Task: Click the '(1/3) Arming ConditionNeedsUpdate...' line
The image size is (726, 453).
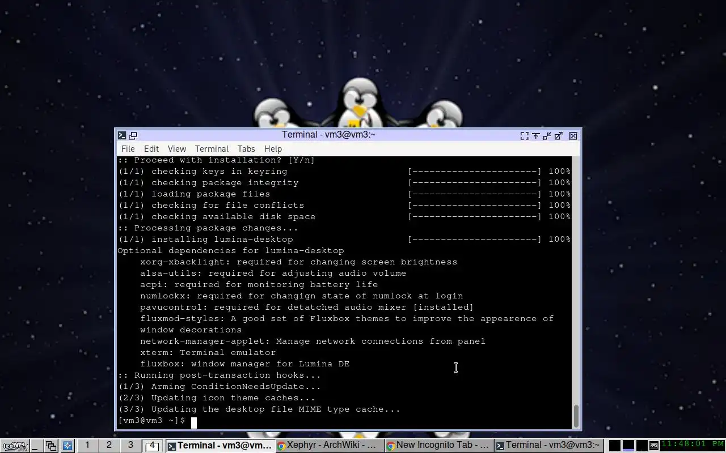Action: click(x=220, y=387)
